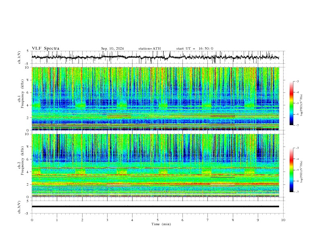Click the "6" kHz tick on ch.1 spectrogram
Viewport: 319px width, 247px height.
(x=28, y=93)
